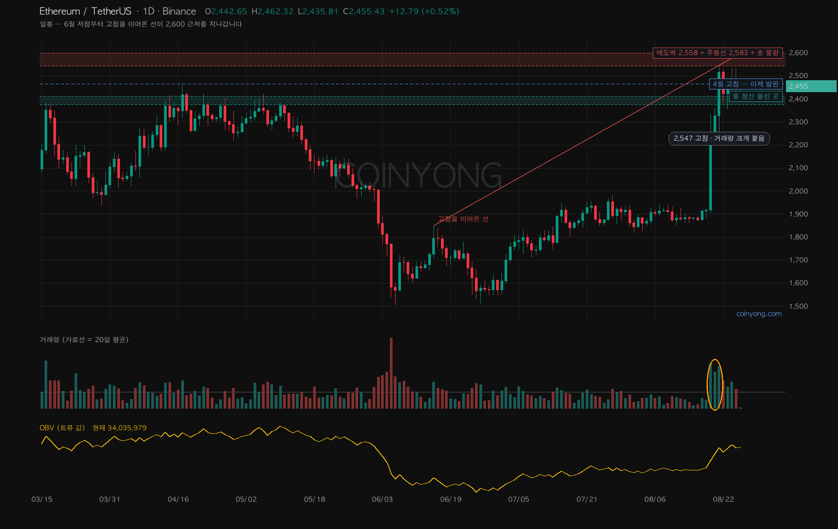Click the 1D · Binance interval label
The height and width of the screenshot is (529, 838).
(169, 11)
